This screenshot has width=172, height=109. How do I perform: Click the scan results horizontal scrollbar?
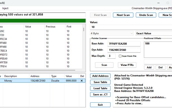coord(38,70)
